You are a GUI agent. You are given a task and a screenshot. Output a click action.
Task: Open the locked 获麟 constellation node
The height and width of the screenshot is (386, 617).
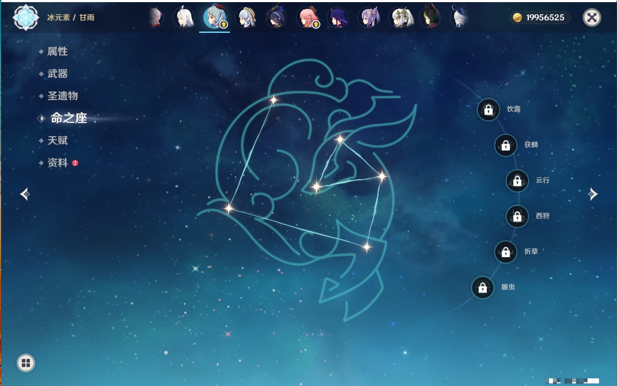(x=506, y=145)
